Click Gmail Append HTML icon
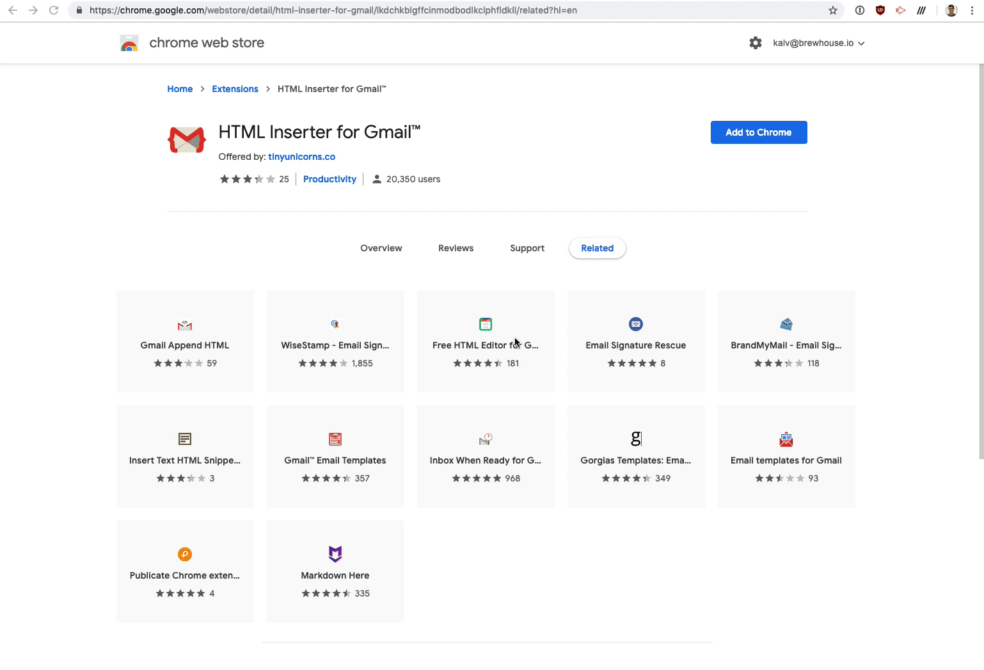984x670 pixels. click(185, 325)
